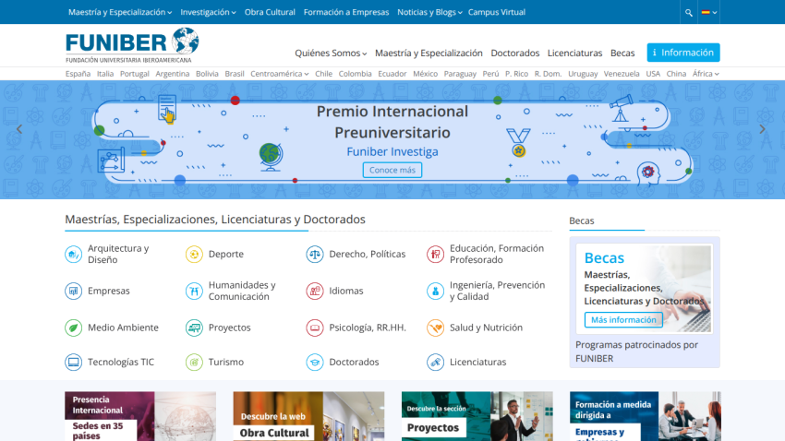Select the Italia country link
Image resolution: width=785 pixels, height=441 pixels.
tap(105, 74)
